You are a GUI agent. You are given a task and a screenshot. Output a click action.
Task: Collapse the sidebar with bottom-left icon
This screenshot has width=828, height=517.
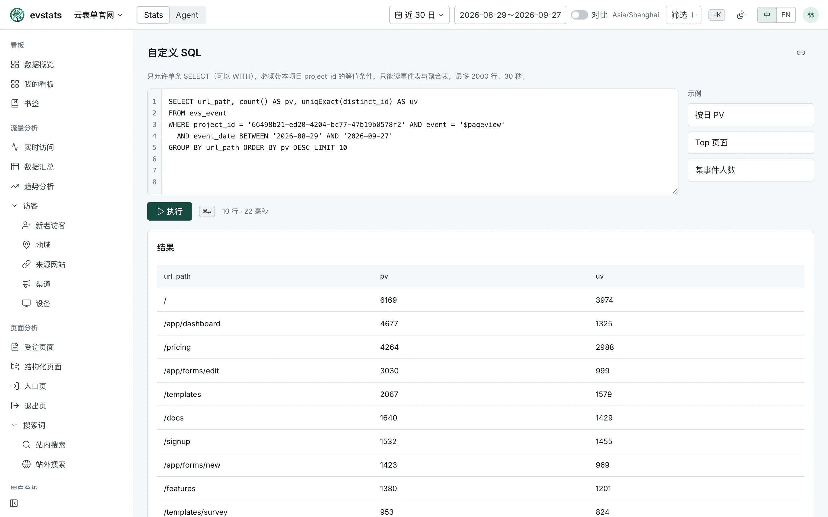pyautogui.click(x=14, y=503)
